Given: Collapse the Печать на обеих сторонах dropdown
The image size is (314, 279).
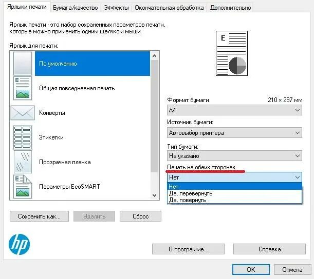Looking at the screenshot, I should point(234,177).
